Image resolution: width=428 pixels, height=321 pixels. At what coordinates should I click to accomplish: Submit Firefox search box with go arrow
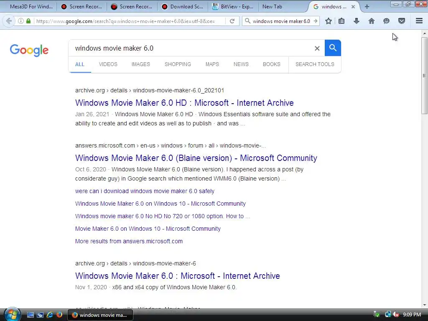point(316,21)
